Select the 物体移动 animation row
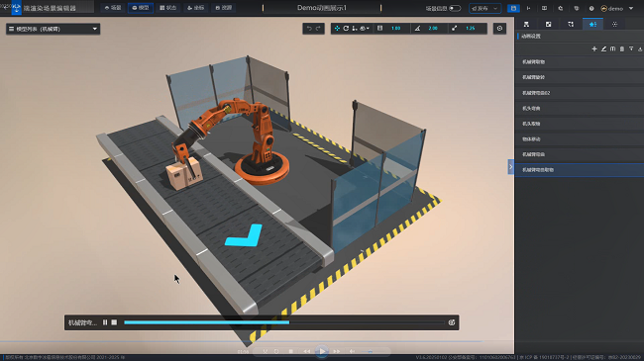Viewport: 644px width, 361px height. point(580,139)
